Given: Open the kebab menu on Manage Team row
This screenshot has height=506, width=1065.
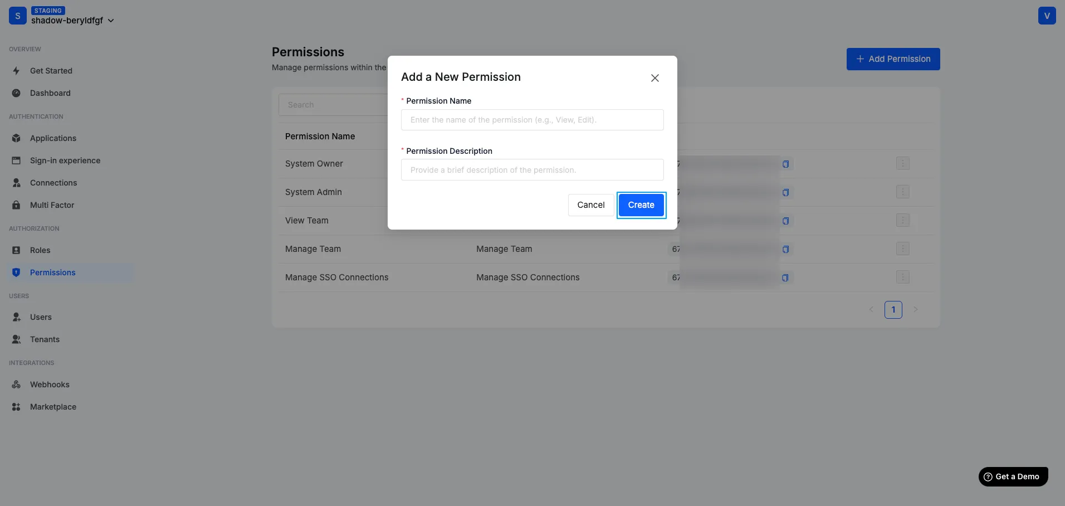Looking at the screenshot, I should (x=902, y=249).
